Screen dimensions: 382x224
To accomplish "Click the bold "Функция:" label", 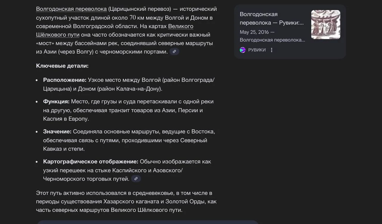I will [x=56, y=101].
